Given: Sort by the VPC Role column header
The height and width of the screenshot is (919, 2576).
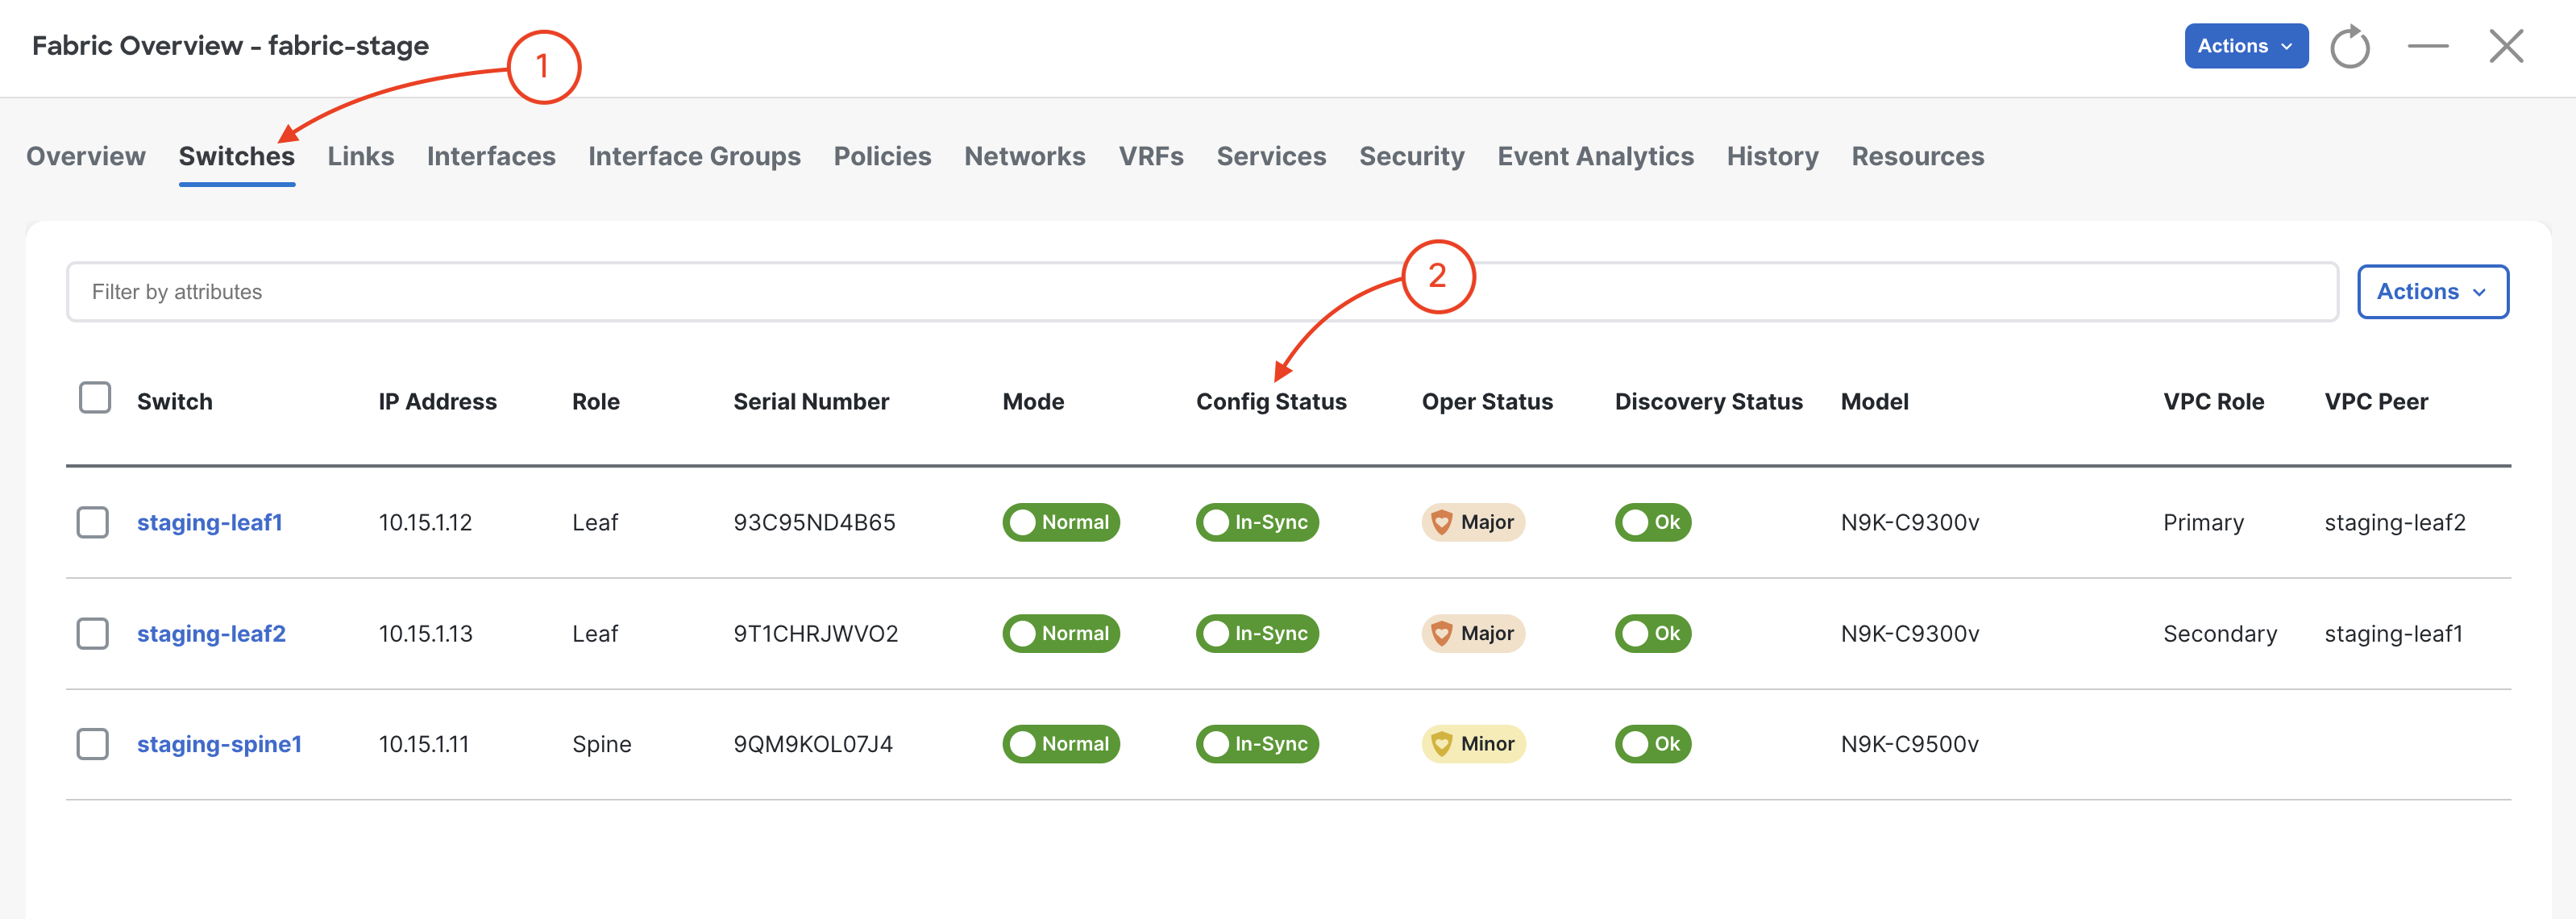Looking at the screenshot, I should (x=2213, y=401).
